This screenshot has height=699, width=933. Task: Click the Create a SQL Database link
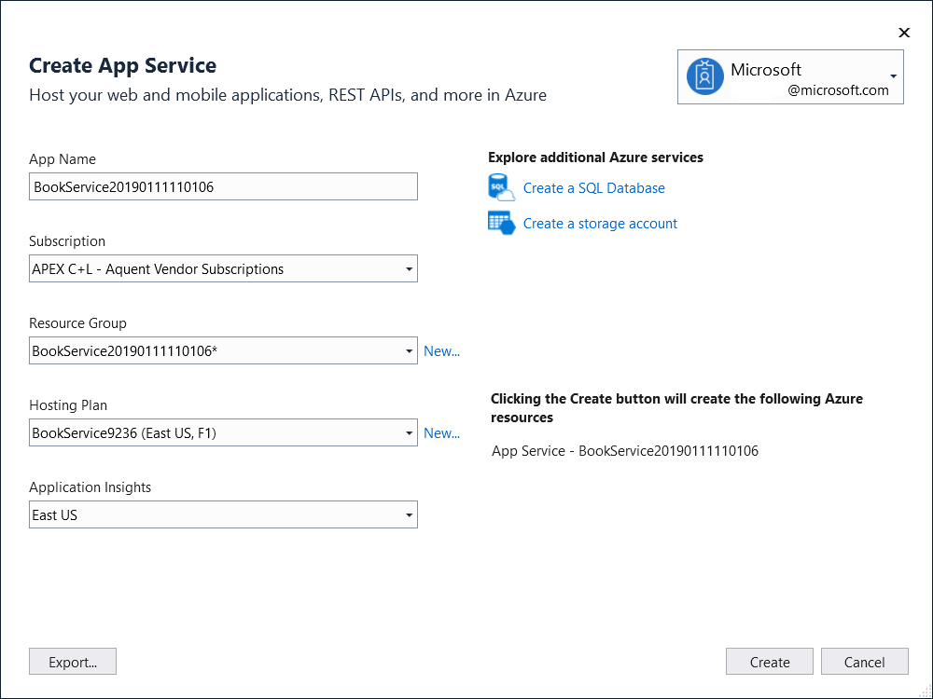[x=593, y=187]
